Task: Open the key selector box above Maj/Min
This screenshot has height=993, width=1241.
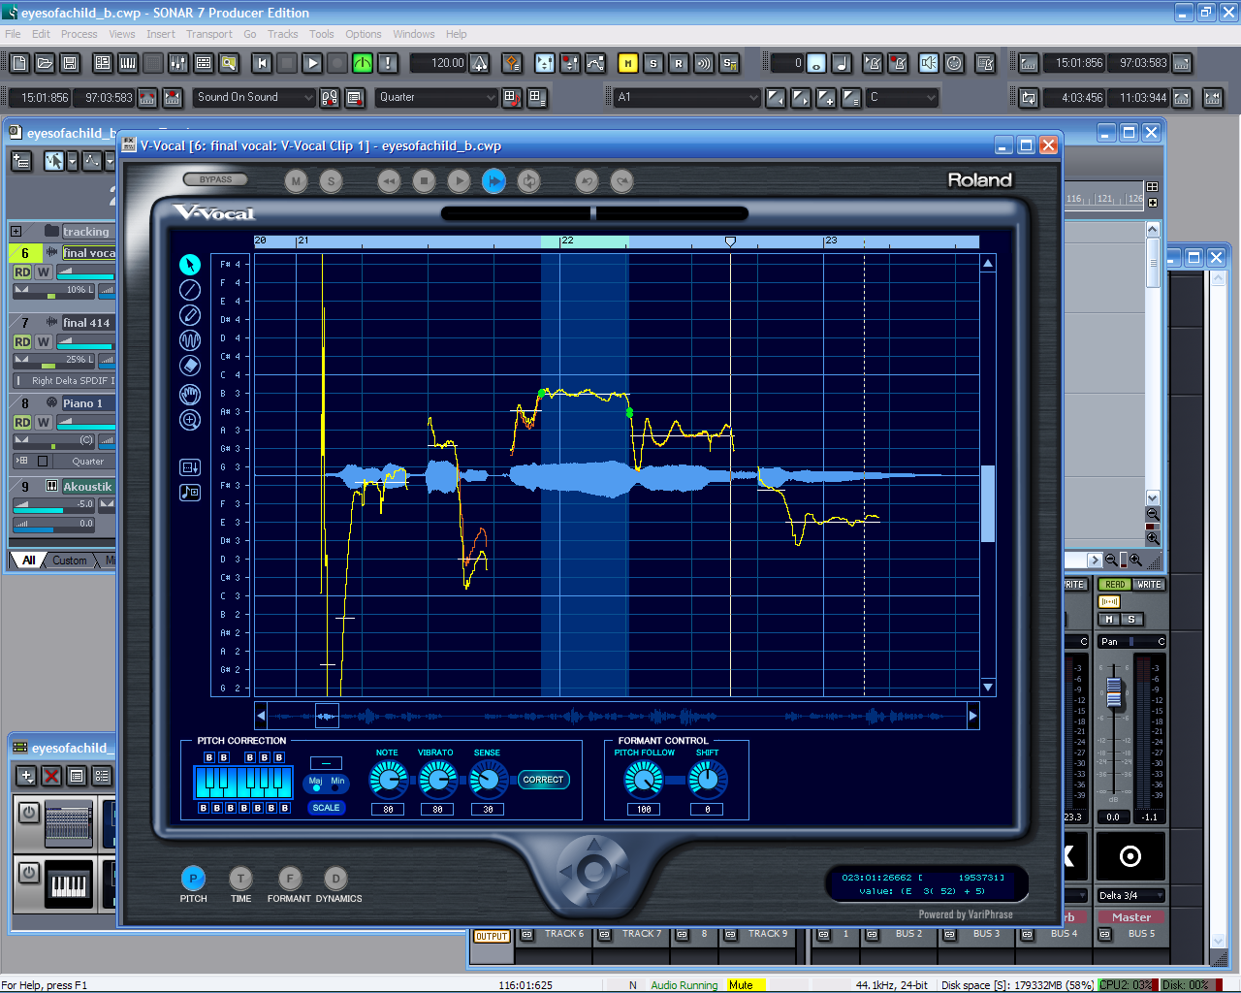Action: click(326, 762)
